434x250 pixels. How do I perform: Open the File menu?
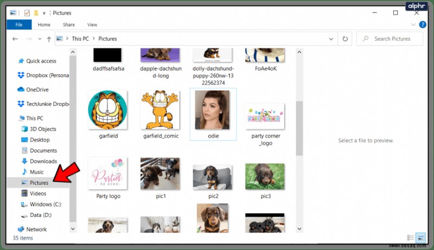click(x=19, y=24)
